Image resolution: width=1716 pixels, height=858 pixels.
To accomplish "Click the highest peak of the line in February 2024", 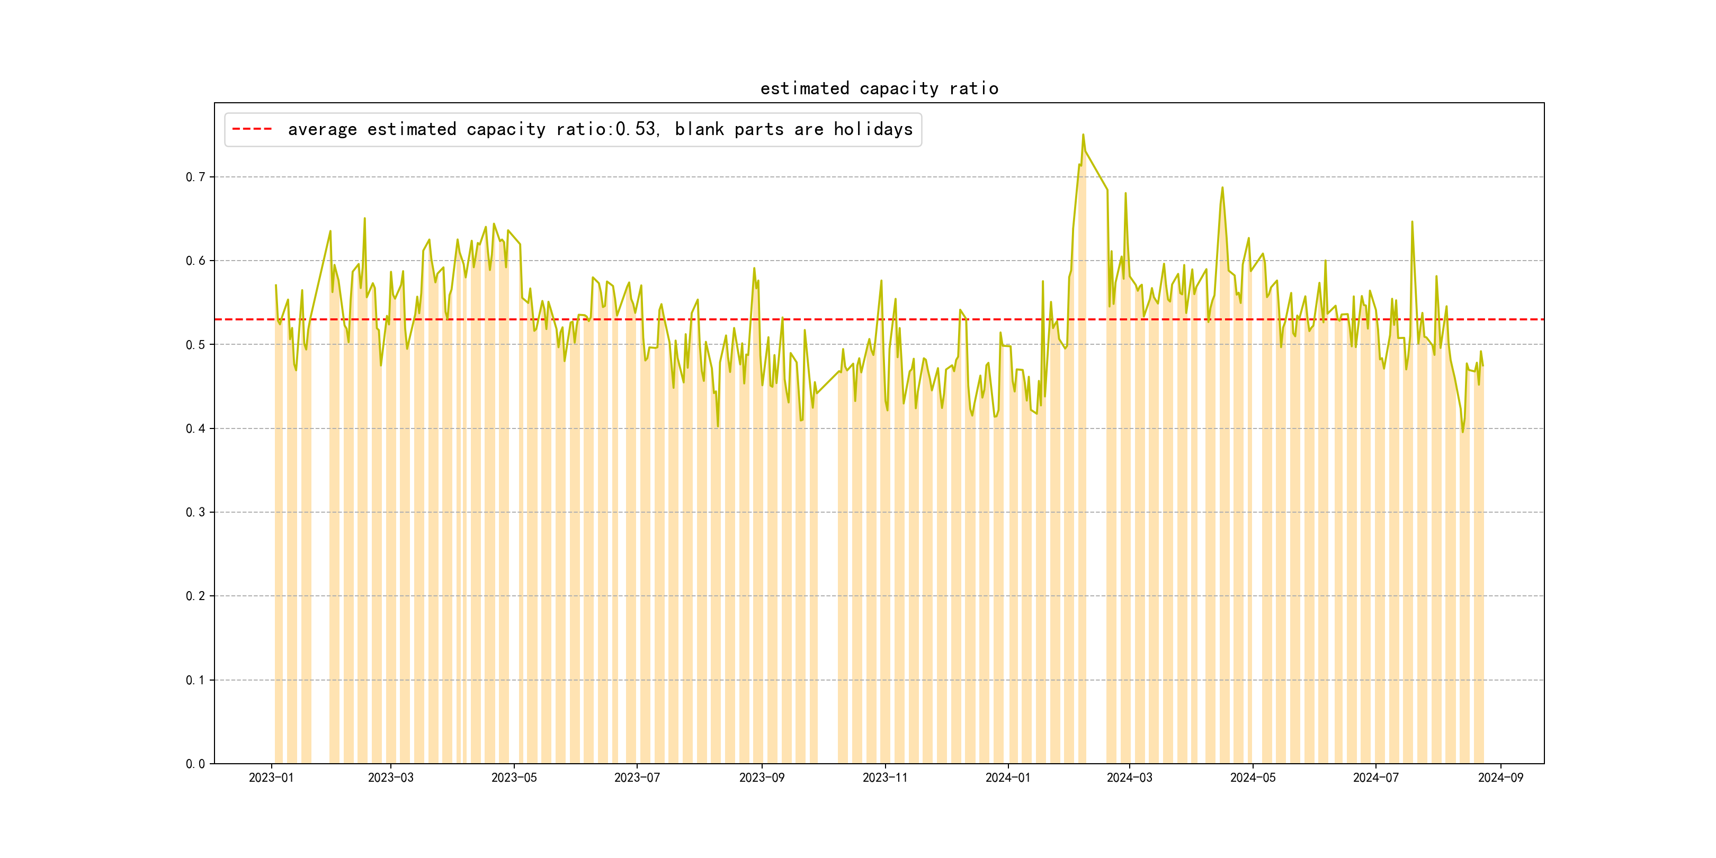I will click(1083, 135).
